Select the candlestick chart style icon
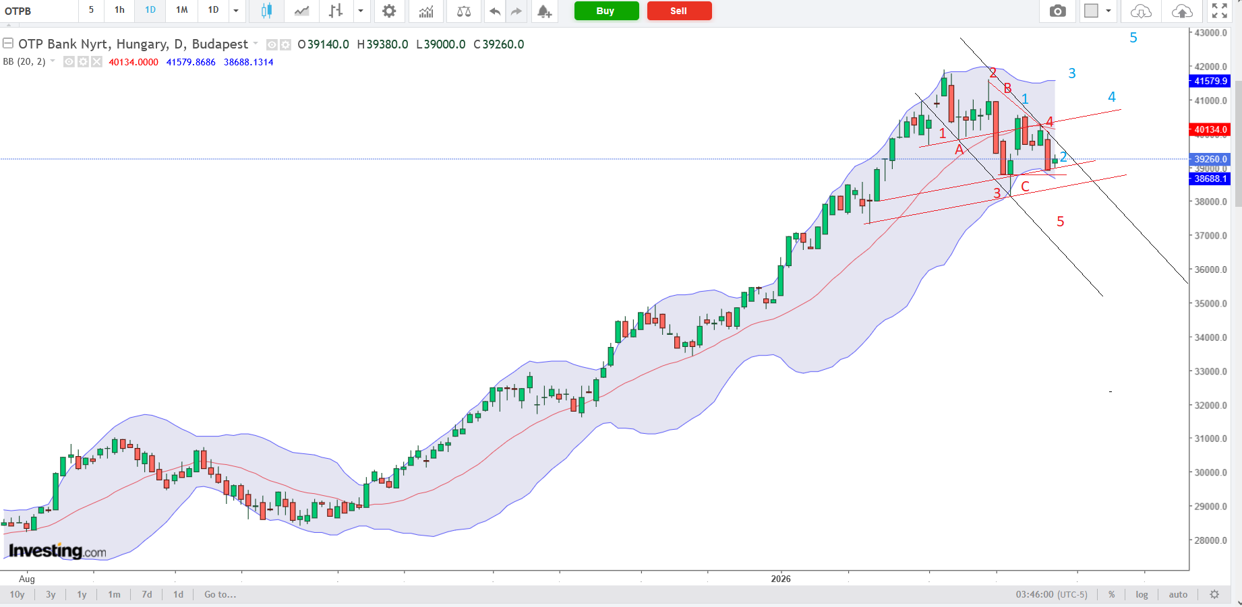The height and width of the screenshot is (607, 1242). pyautogui.click(x=266, y=11)
